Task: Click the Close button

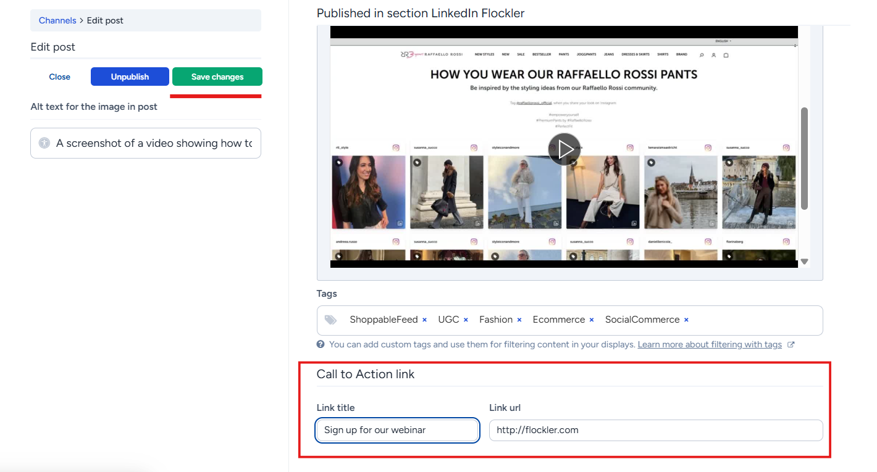Action: [60, 77]
